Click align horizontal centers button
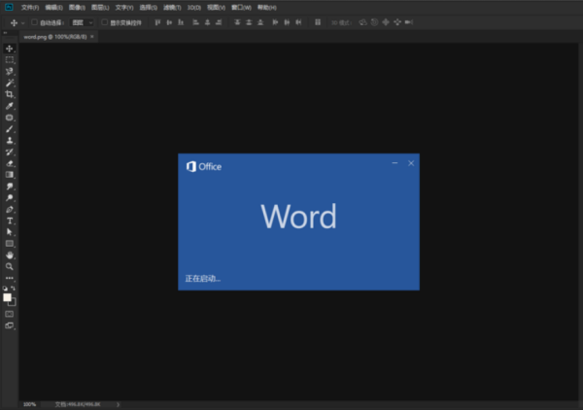The width and height of the screenshot is (583, 410). tap(207, 22)
